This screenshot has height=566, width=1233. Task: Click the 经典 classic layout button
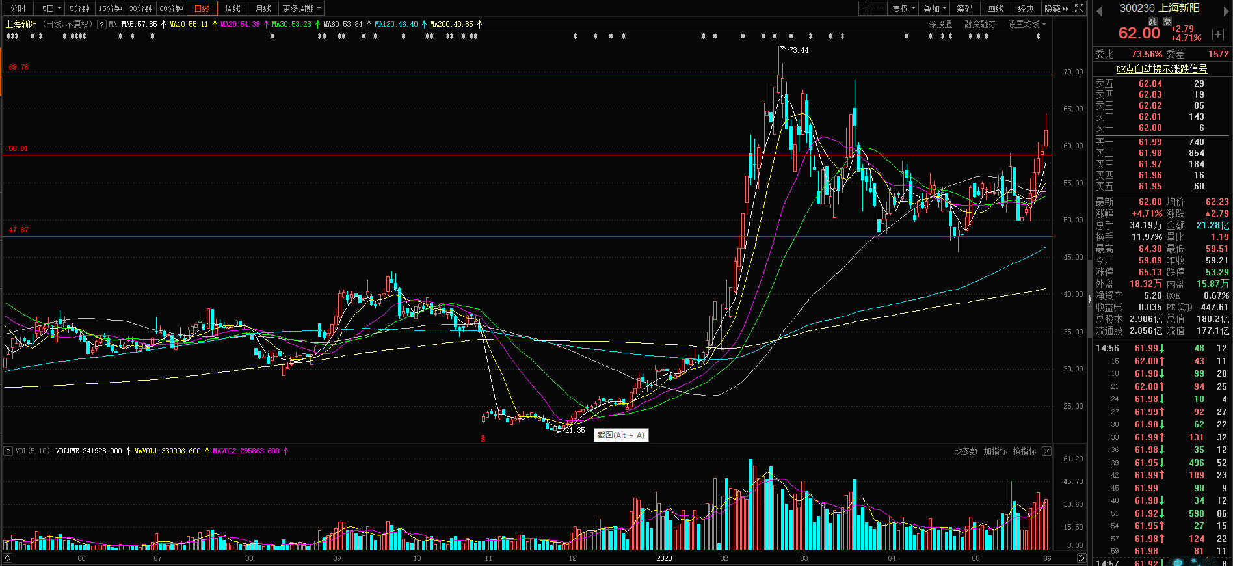click(1026, 8)
